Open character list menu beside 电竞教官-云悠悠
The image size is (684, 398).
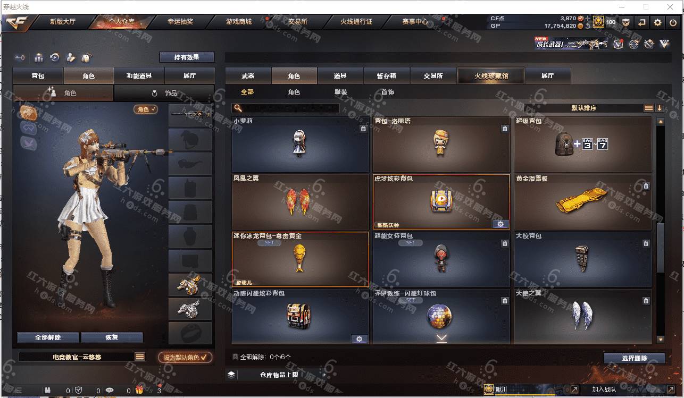point(140,357)
